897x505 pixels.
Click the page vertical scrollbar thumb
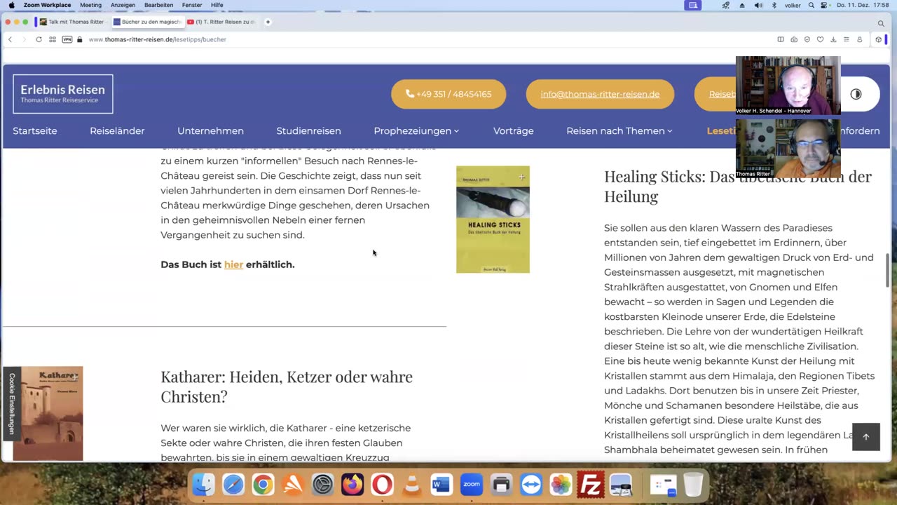point(887,270)
